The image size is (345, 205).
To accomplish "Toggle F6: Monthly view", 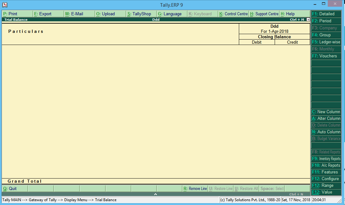I will click(x=326, y=49).
